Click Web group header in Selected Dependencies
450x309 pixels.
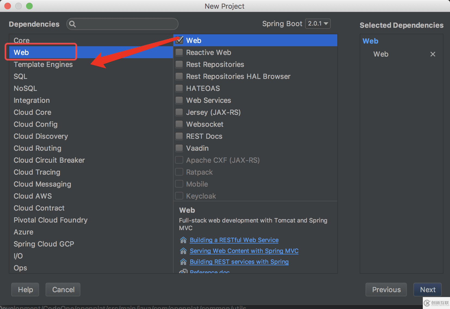(370, 41)
